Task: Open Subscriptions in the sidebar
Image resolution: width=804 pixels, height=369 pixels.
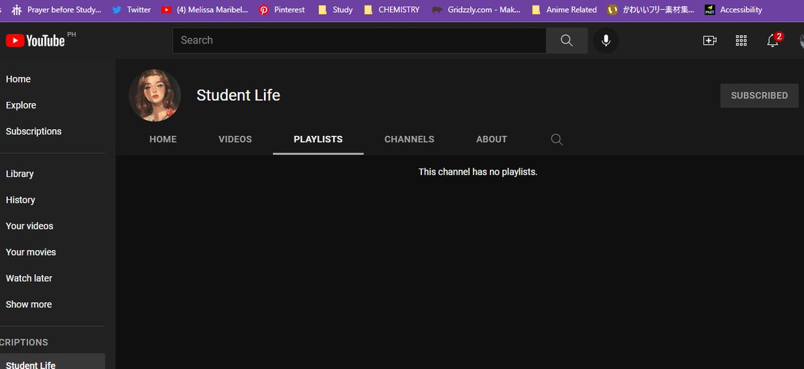Action: coord(33,131)
